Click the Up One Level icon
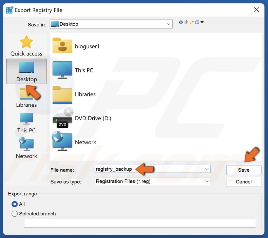Viewport: 268px width, 238px height. point(186,22)
